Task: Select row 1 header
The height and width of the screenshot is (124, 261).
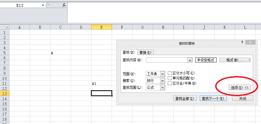Action: pyautogui.click(x=5, y=32)
